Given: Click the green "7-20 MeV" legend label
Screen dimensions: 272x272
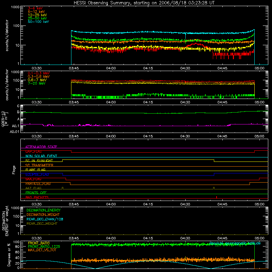Looking at the screenshot, I should click(36, 83).
